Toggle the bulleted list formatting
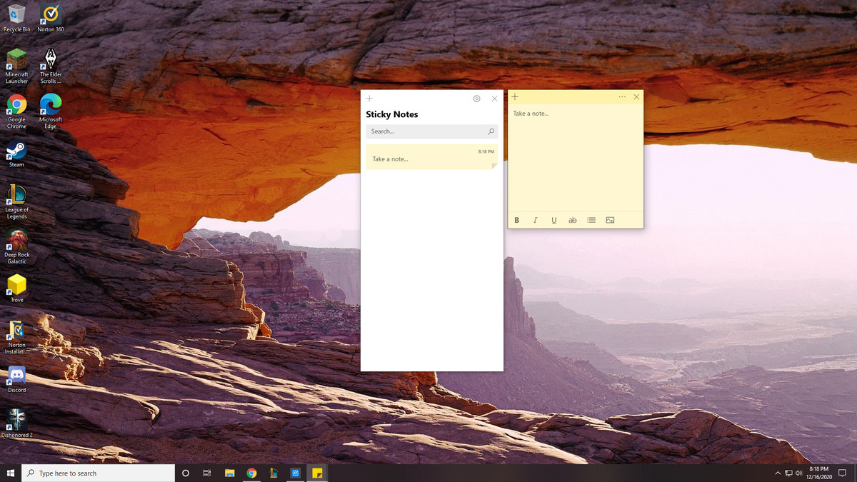 [x=591, y=220]
